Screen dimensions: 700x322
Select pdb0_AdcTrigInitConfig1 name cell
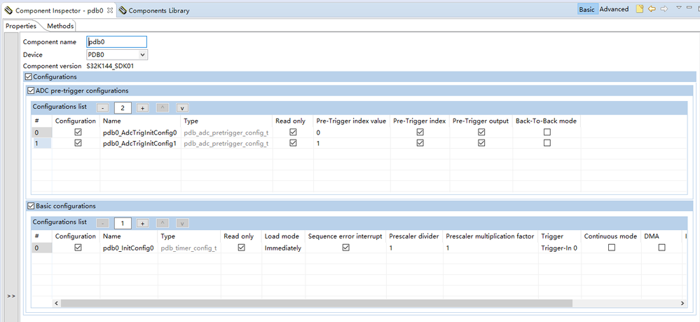[x=140, y=143]
